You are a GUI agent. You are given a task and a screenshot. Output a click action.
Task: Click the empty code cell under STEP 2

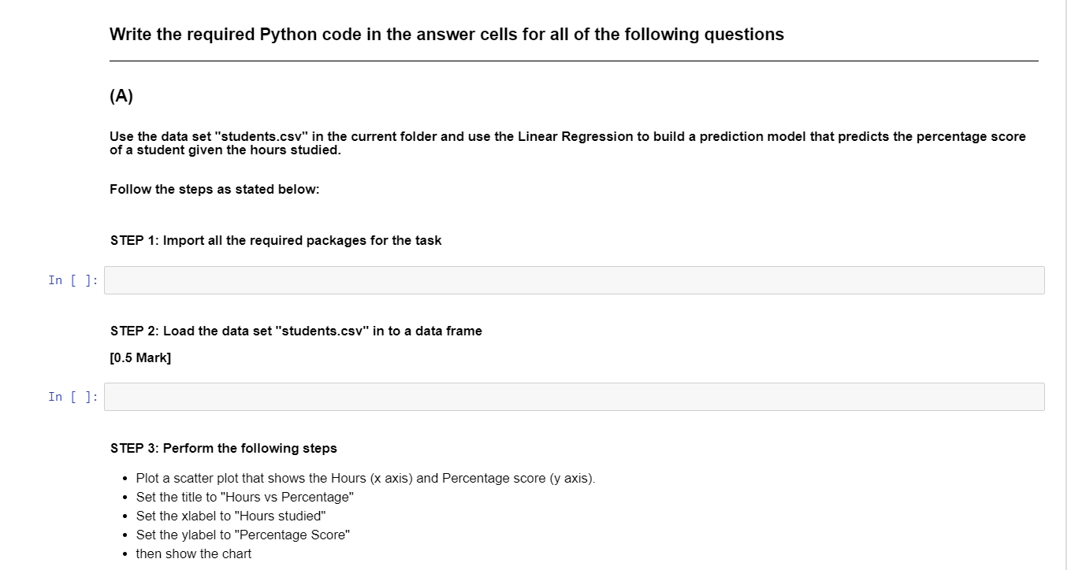coord(574,397)
